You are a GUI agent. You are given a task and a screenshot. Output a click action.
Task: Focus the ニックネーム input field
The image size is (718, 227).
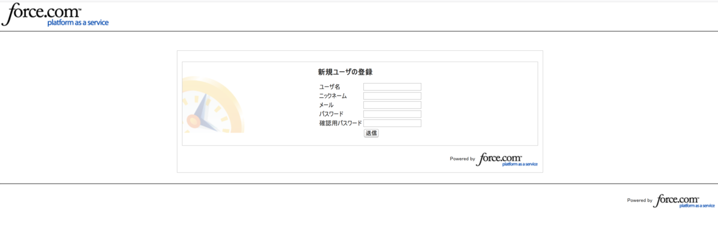393,96
